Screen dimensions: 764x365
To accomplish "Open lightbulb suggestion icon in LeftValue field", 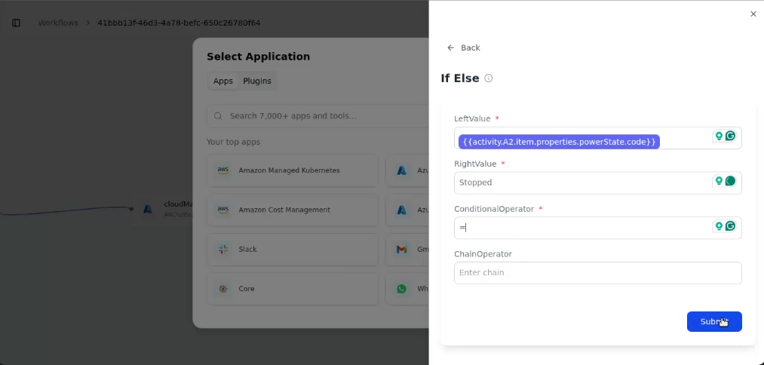I will pyautogui.click(x=718, y=136).
